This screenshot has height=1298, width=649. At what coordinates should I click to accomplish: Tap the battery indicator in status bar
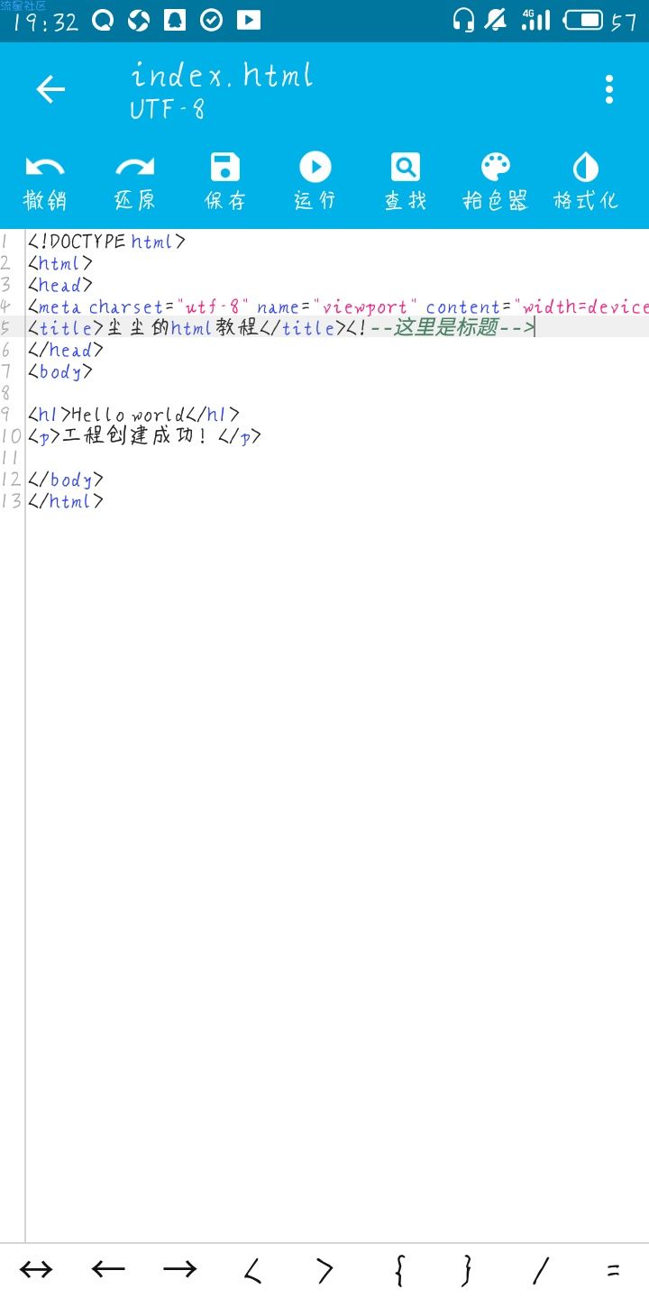coord(583,20)
